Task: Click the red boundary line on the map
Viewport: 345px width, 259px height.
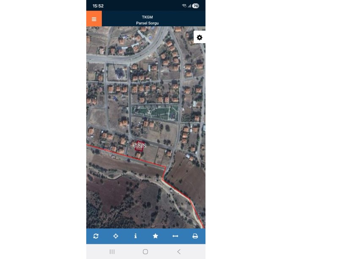Action: click(x=126, y=156)
